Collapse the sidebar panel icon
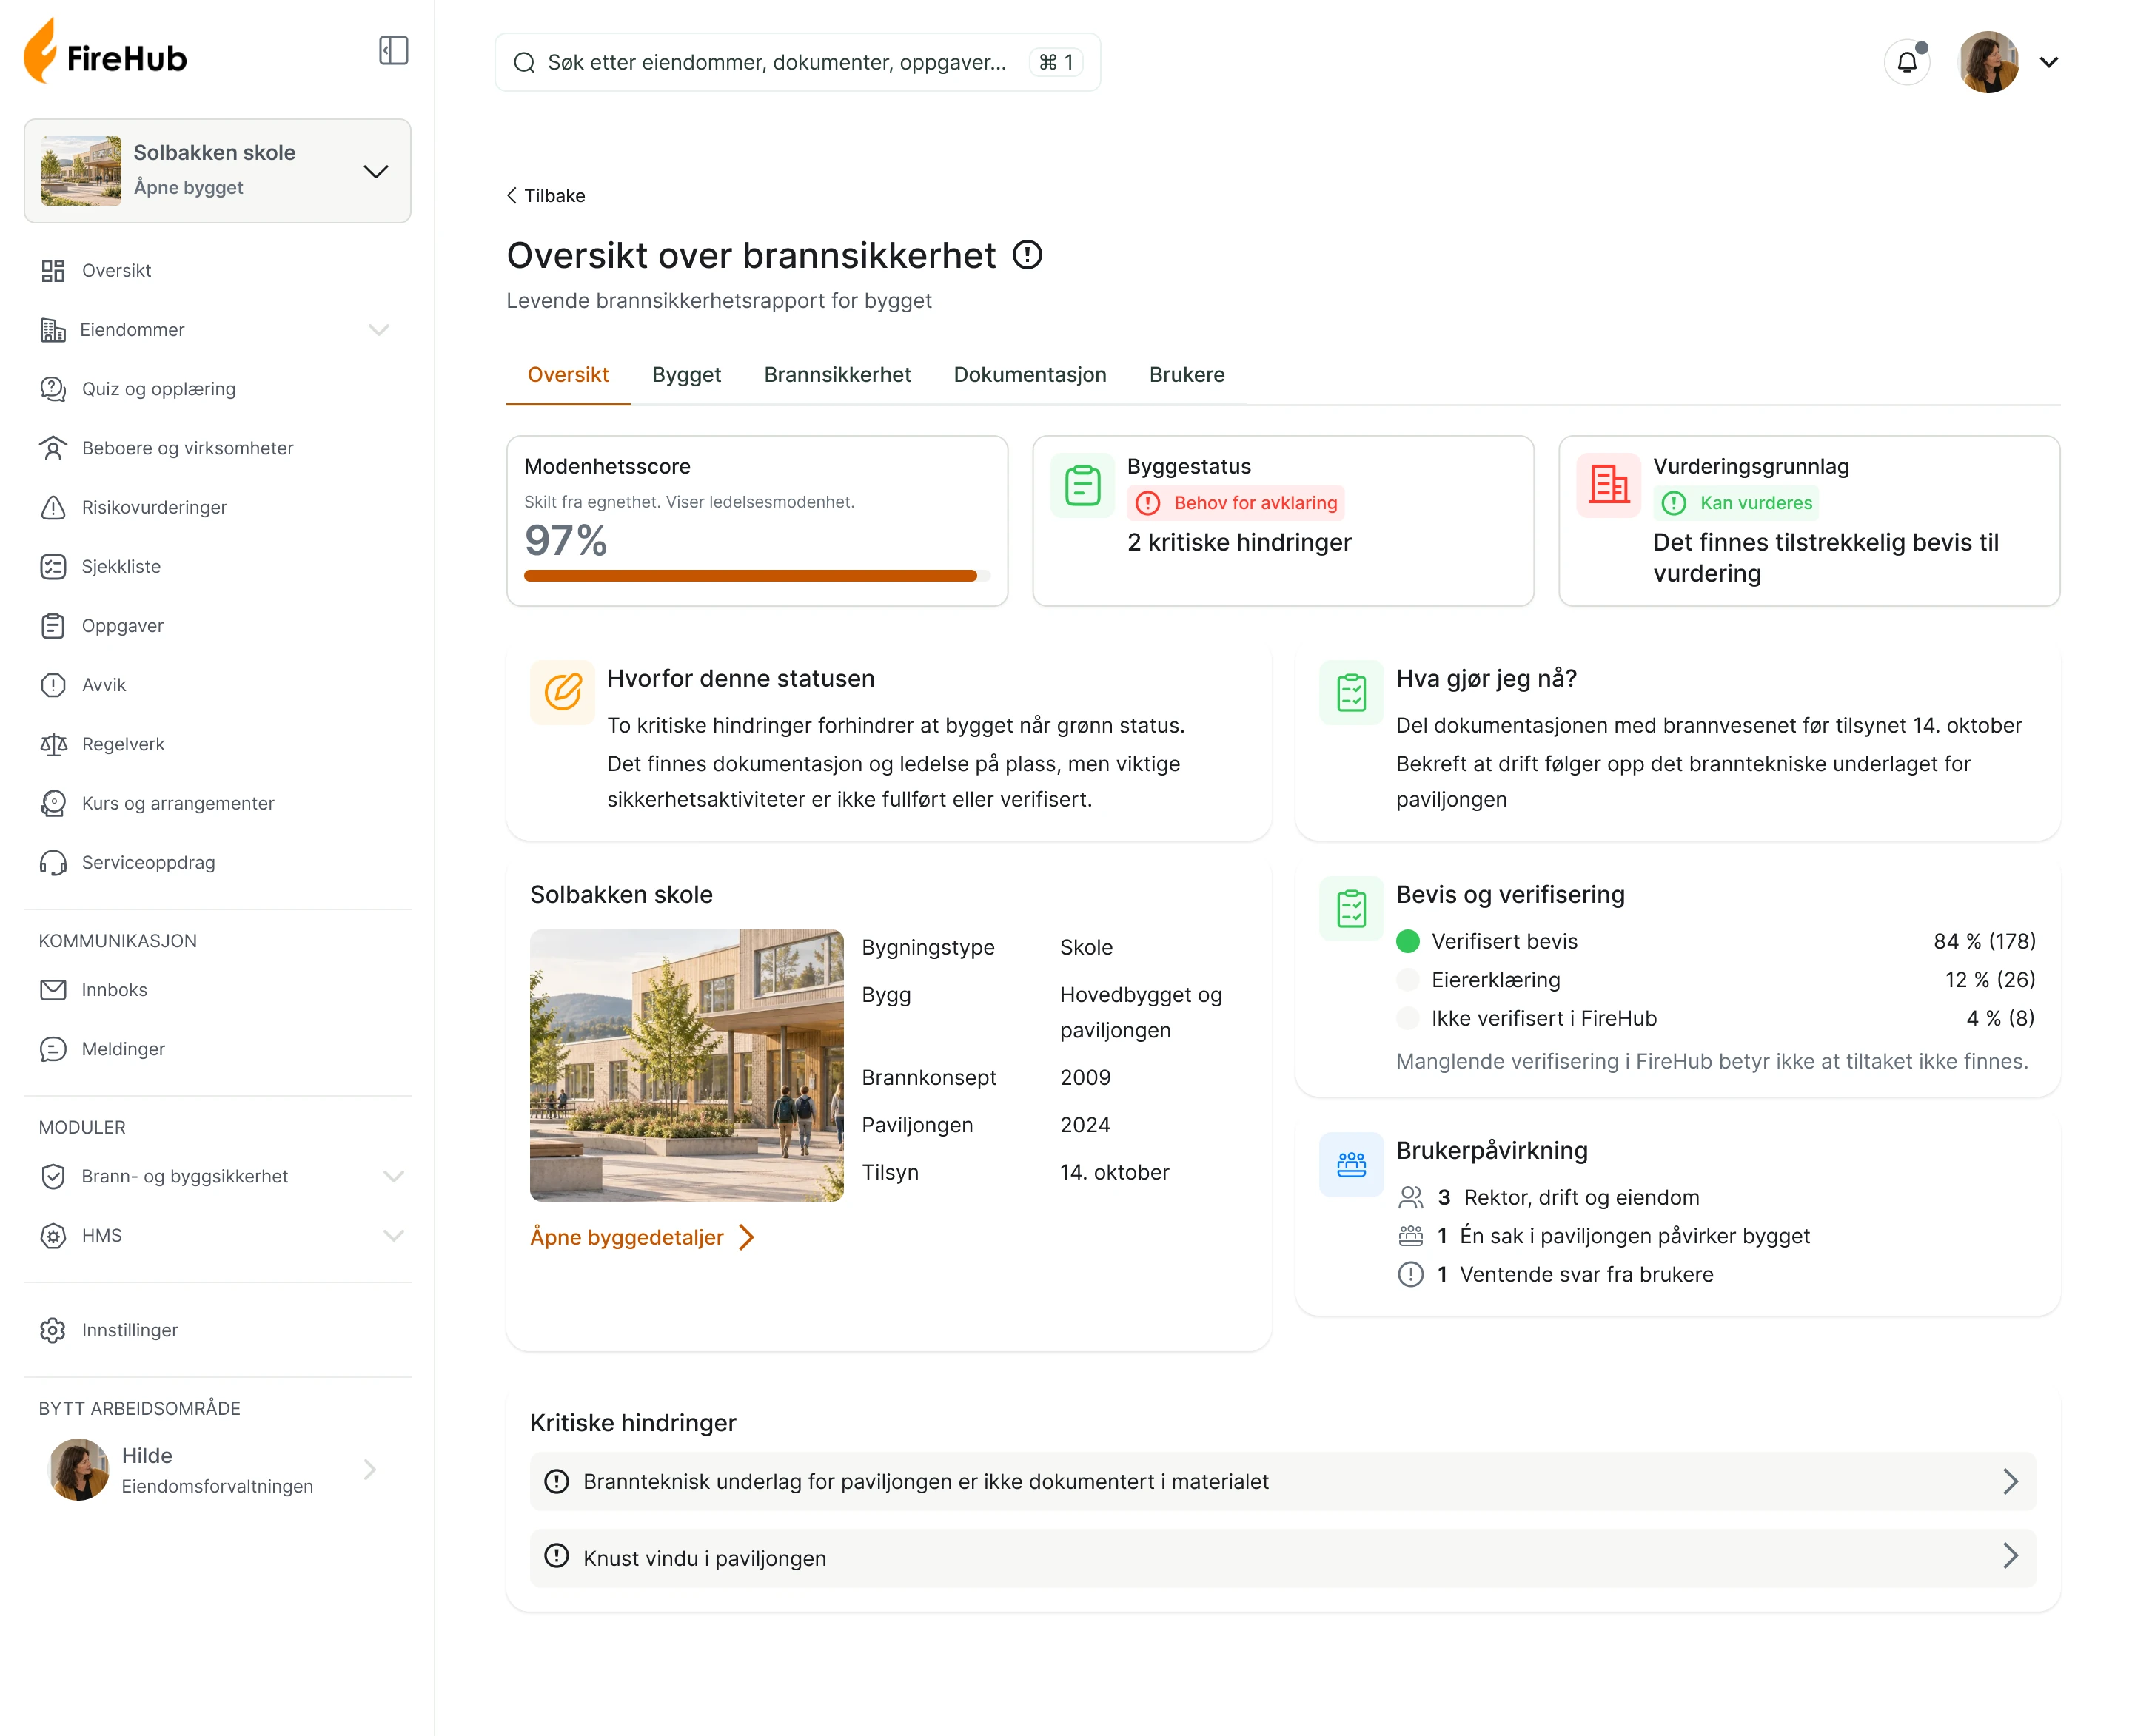The height and width of the screenshot is (1736, 2132). pos(393,50)
